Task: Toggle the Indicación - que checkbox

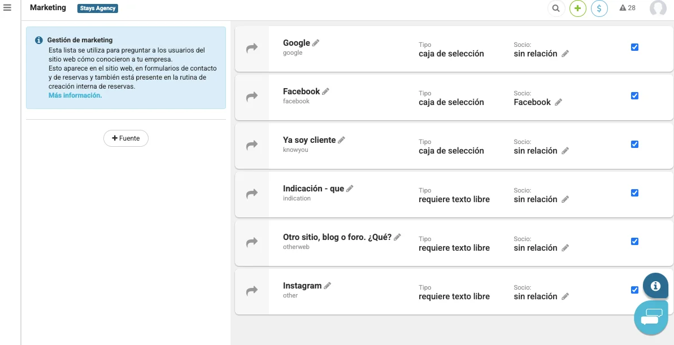Action: (634, 193)
